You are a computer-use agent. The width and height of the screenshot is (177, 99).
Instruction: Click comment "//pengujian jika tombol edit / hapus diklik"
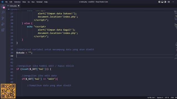[45, 66]
